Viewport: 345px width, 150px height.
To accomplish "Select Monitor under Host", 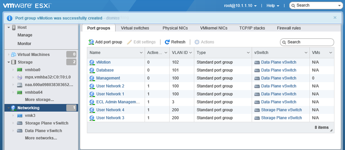I will click(24, 44).
